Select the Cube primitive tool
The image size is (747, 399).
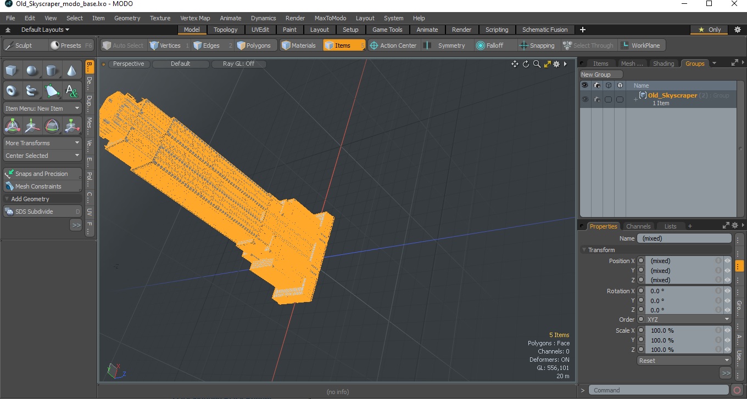pos(12,71)
